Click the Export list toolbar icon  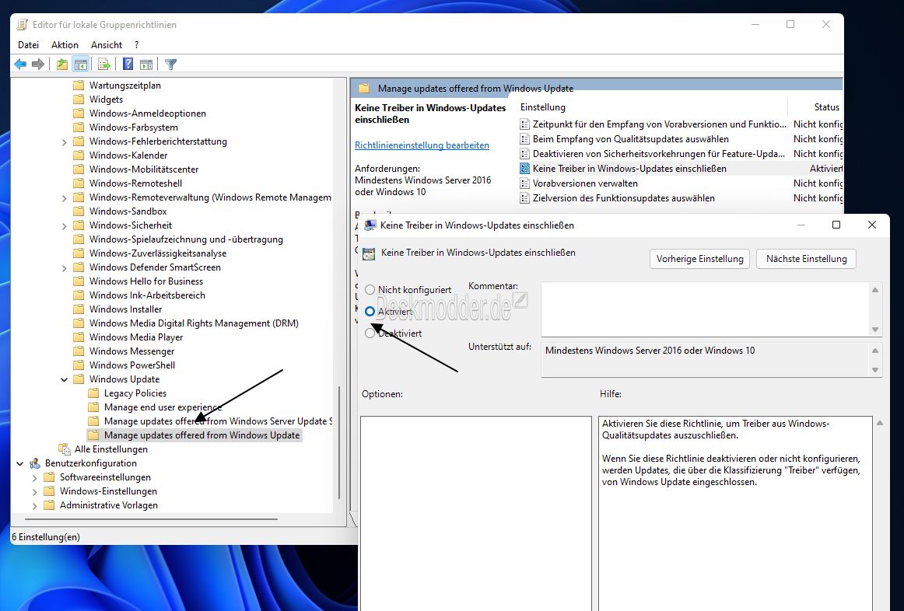[103, 64]
